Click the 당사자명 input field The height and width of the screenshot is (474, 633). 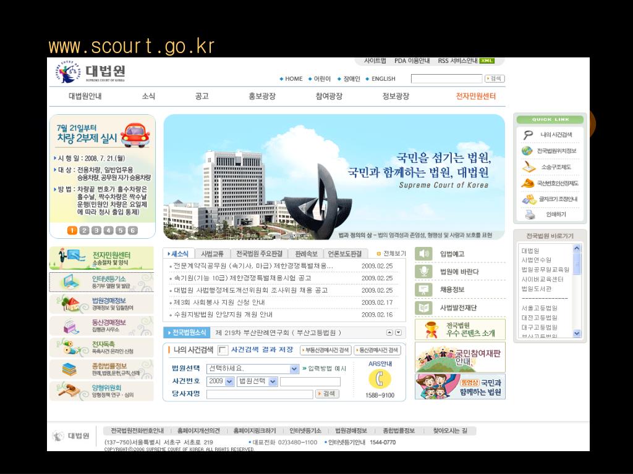(260, 394)
